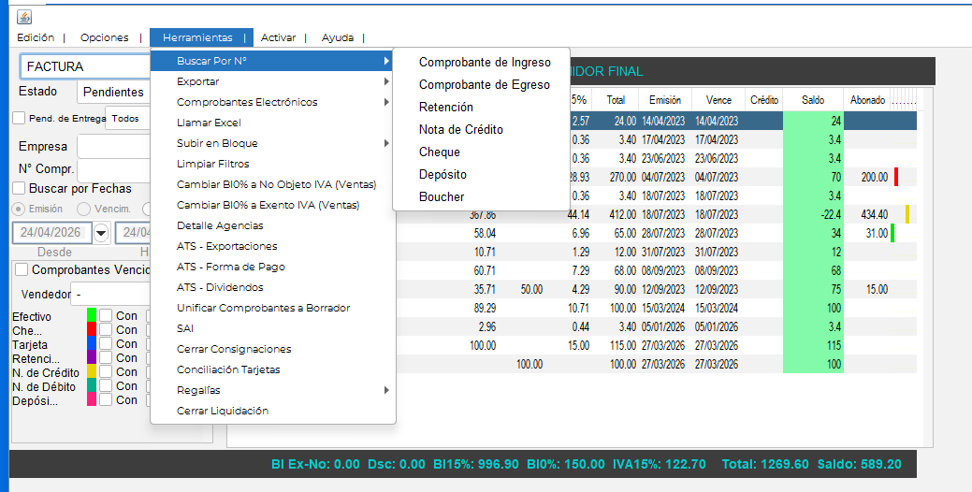Enable the Buscar por Fechas checkbox
The image size is (972, 492).
coord(20,188)
